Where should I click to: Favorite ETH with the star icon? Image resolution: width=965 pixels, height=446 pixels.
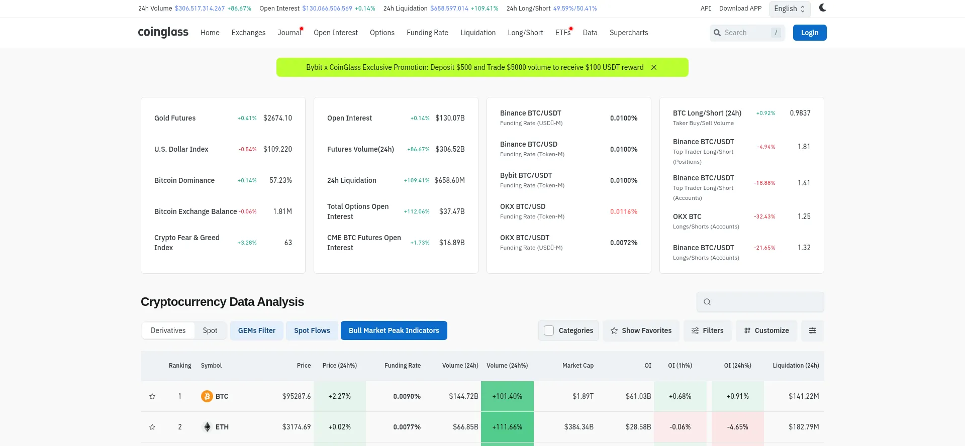pos(152,427)
